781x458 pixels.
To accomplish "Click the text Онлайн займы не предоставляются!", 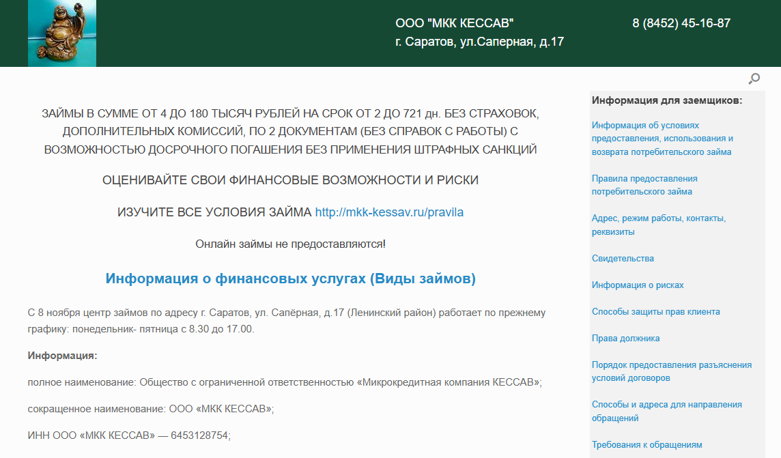I will (290, 244).
